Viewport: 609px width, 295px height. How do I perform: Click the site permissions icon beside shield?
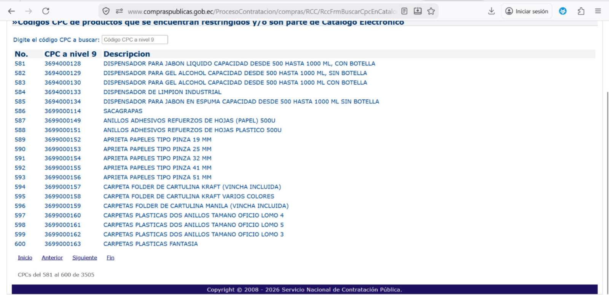click(119, 11)
